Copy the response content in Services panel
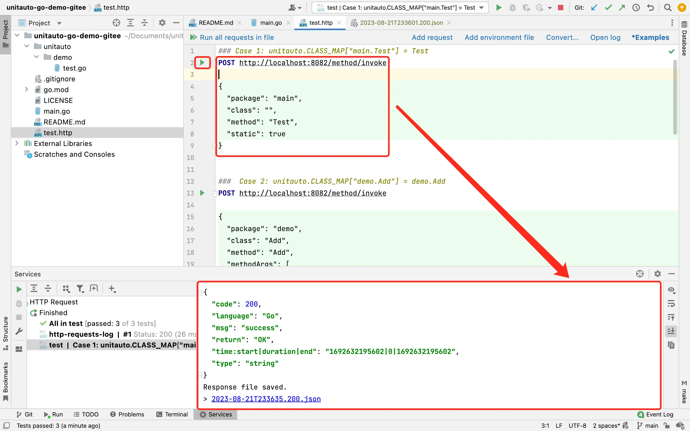Image resolution: width=690 pixels, height=431 pixels. 671,345
